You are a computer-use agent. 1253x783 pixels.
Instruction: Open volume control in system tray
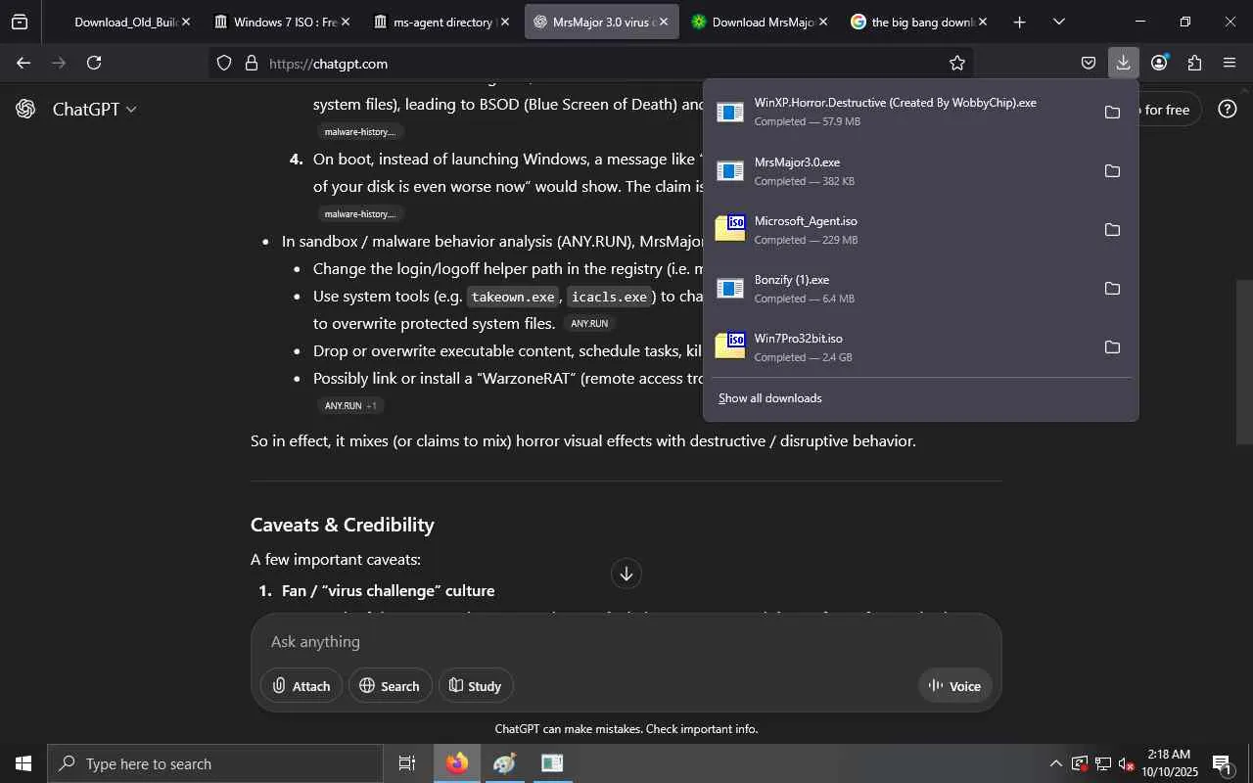1127,763
